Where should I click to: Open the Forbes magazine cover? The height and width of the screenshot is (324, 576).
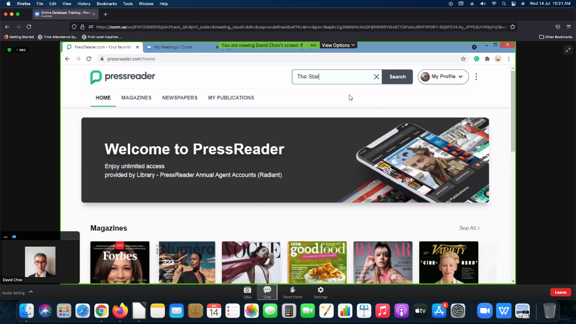point(120,262)
